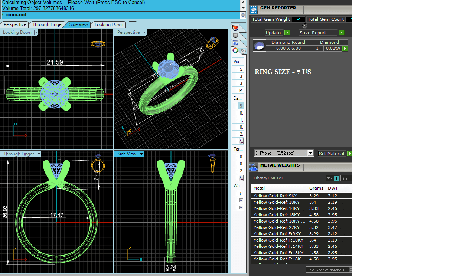Open the help side panel tab
Screen dimensions: 473x276
point(235,43)
